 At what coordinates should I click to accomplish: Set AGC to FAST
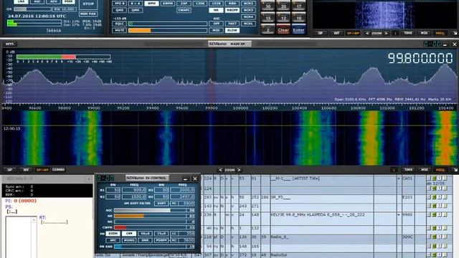point(232,24)
